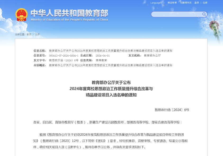
Task: Go to 首页 in the breadcrumb
Action: click(29, 35)
